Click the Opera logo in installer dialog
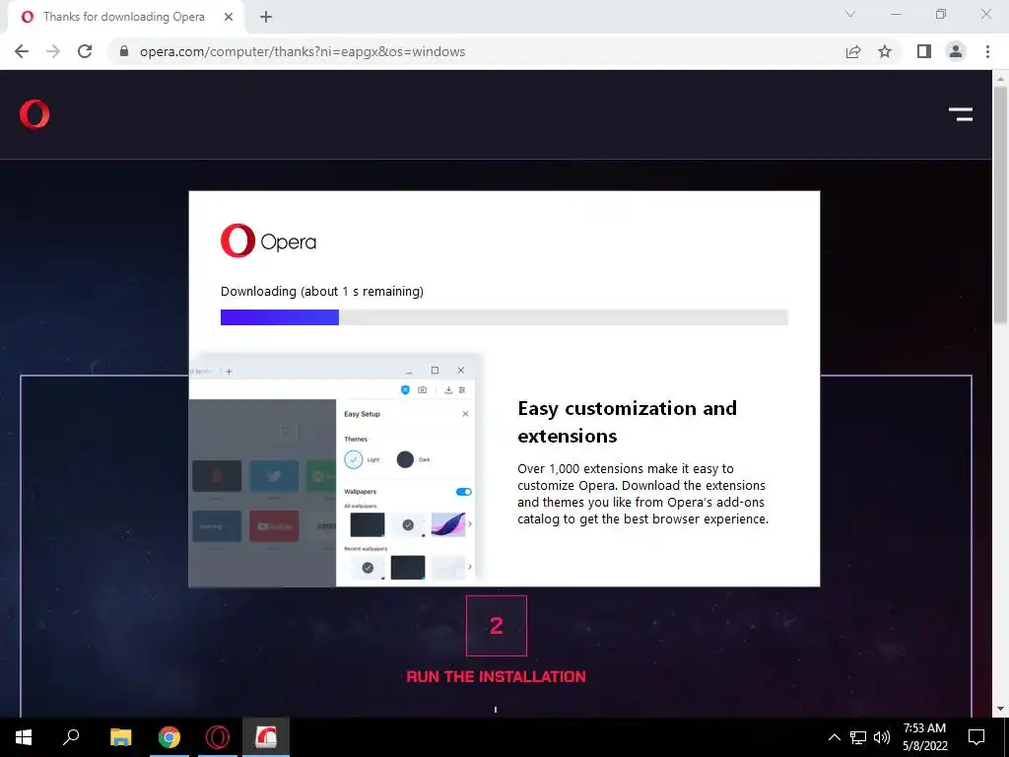The width and height of the screenshot is (1009, 757). pyautogui.click(x=268, y=241)
